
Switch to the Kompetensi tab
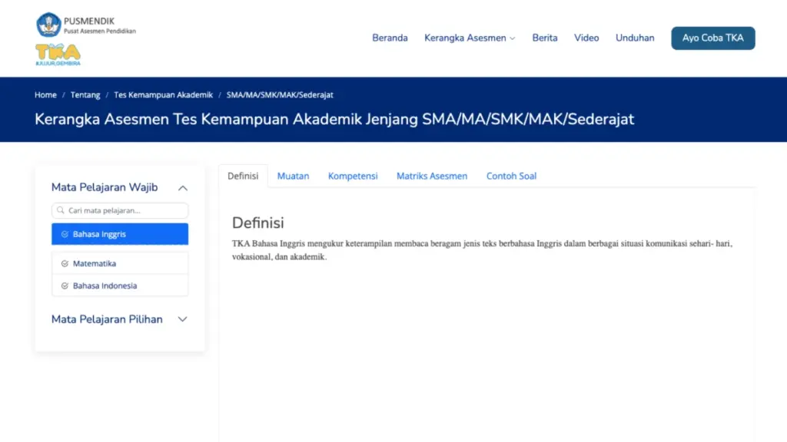[353, 176]
